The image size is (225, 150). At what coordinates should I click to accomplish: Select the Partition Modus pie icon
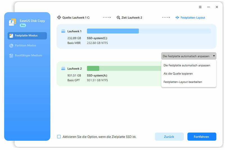pyautogui.click(x=11, y=45)
